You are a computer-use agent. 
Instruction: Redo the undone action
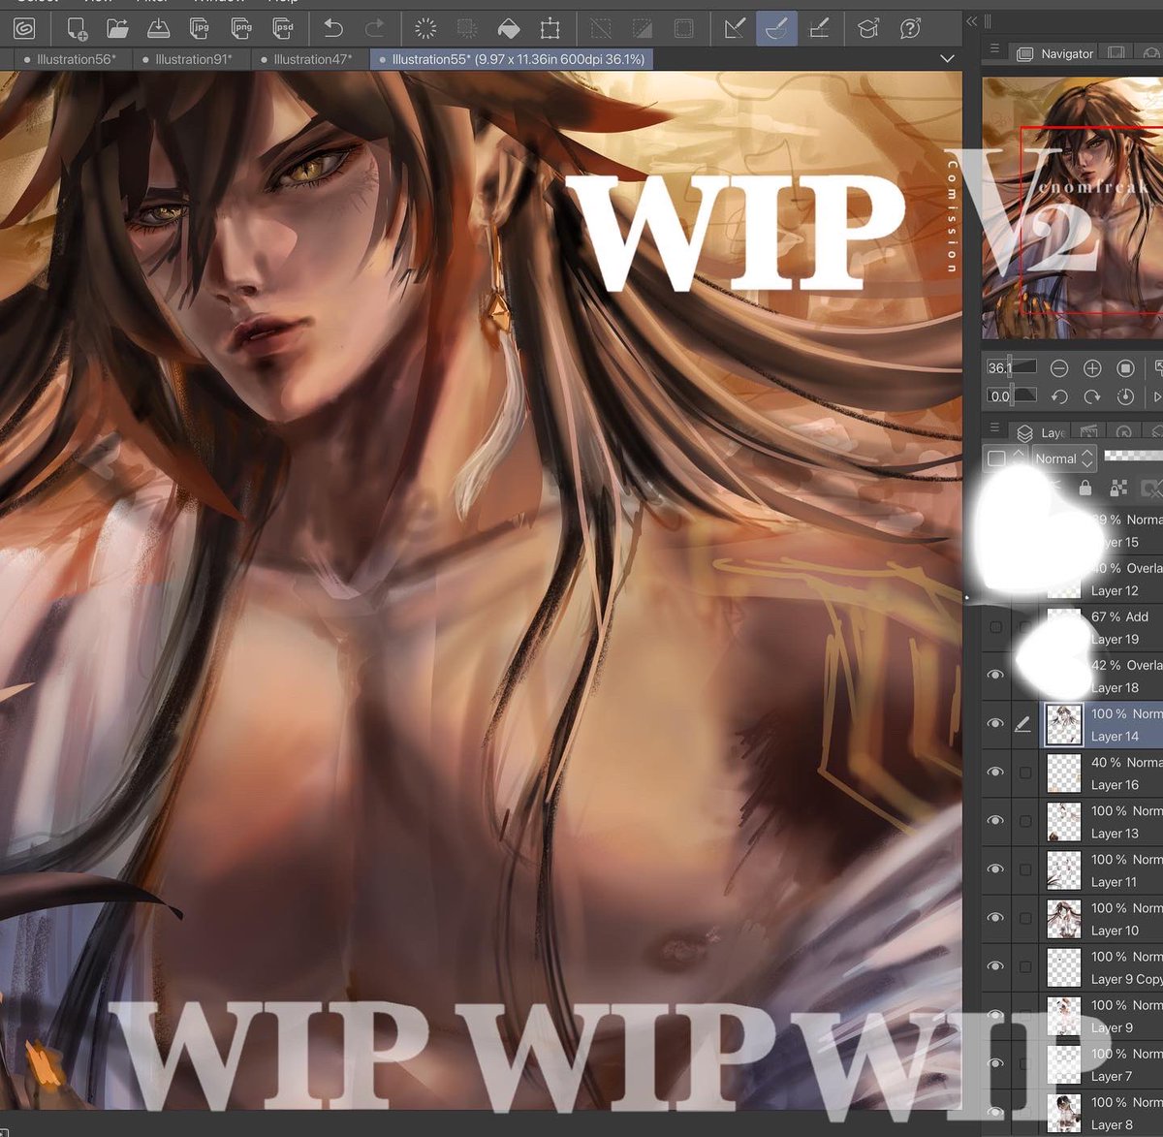tap(374, 28)
